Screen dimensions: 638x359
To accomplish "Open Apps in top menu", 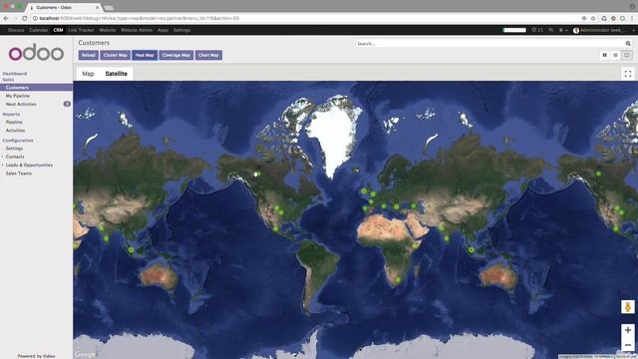I will click(x=162, y=30).
